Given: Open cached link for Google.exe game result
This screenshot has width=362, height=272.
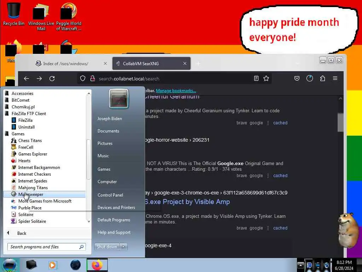Looking at the screenshot, I should [280, 176].
